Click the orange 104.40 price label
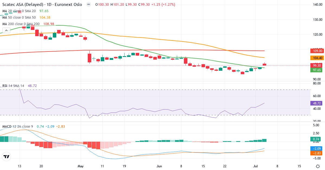The height and width of the screenshot is (170, 325). (317, 58)
